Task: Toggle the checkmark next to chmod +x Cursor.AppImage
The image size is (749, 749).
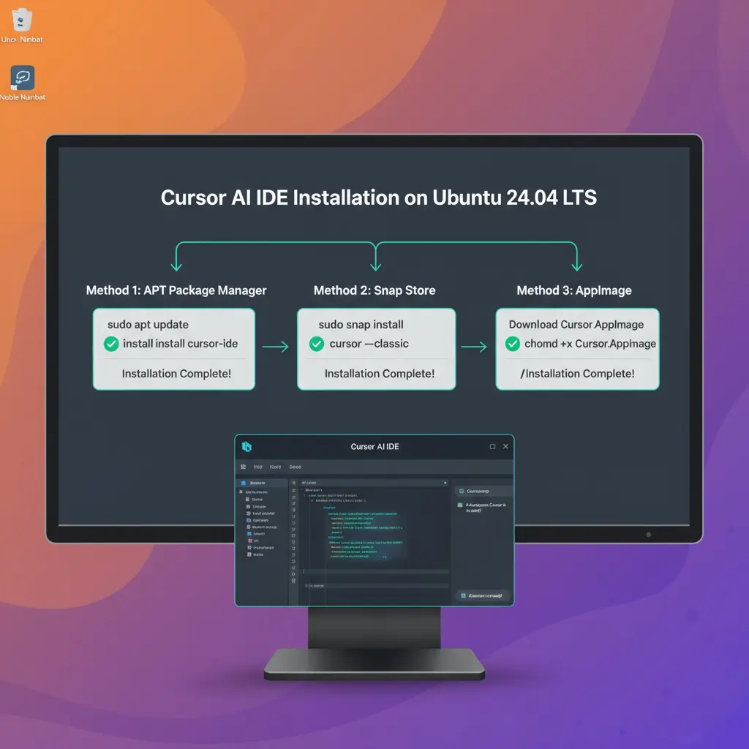Action: point(513,344)
